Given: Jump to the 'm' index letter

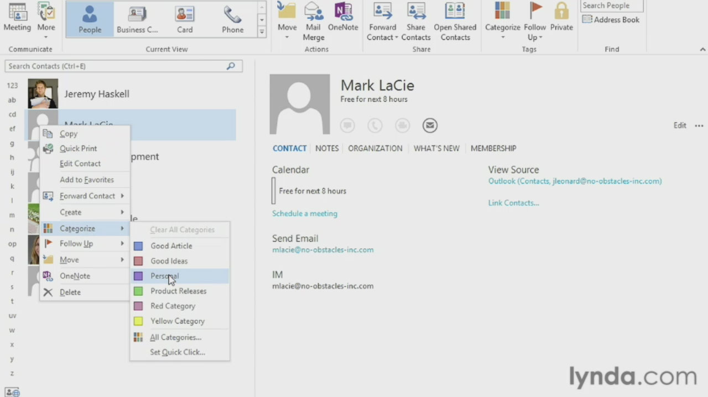Looking at the screenshot, I should (12, 215).
